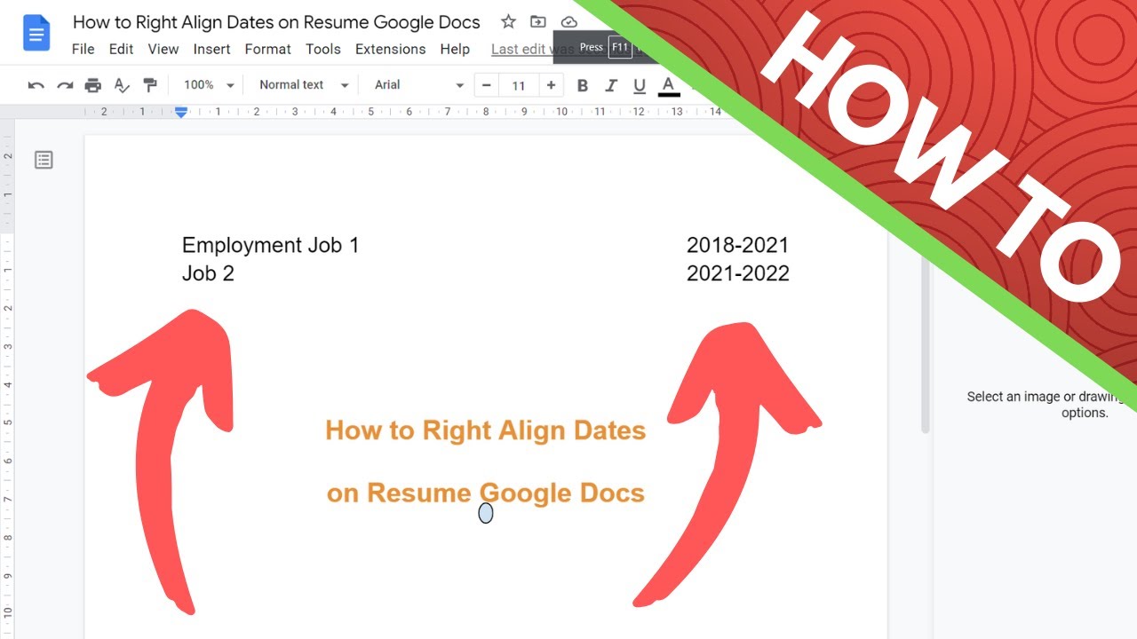The height and width of the screenshot is (639, 1137).
Task: Toggle italic formatting
Action: 611,85
